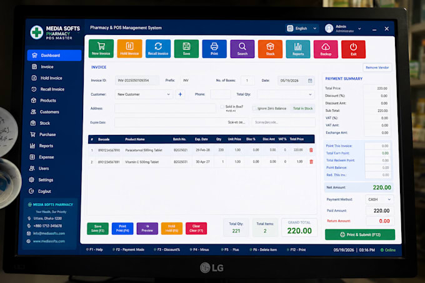This screenshot has height=283, width=425.
Task: Click the Paid Amount field
Action: click(x=380, y=211)
